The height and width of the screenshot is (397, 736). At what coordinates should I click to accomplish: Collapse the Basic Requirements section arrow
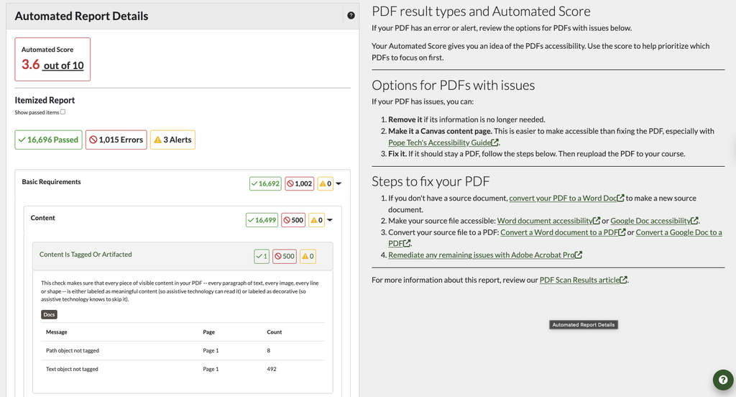[x=339, y=183]
